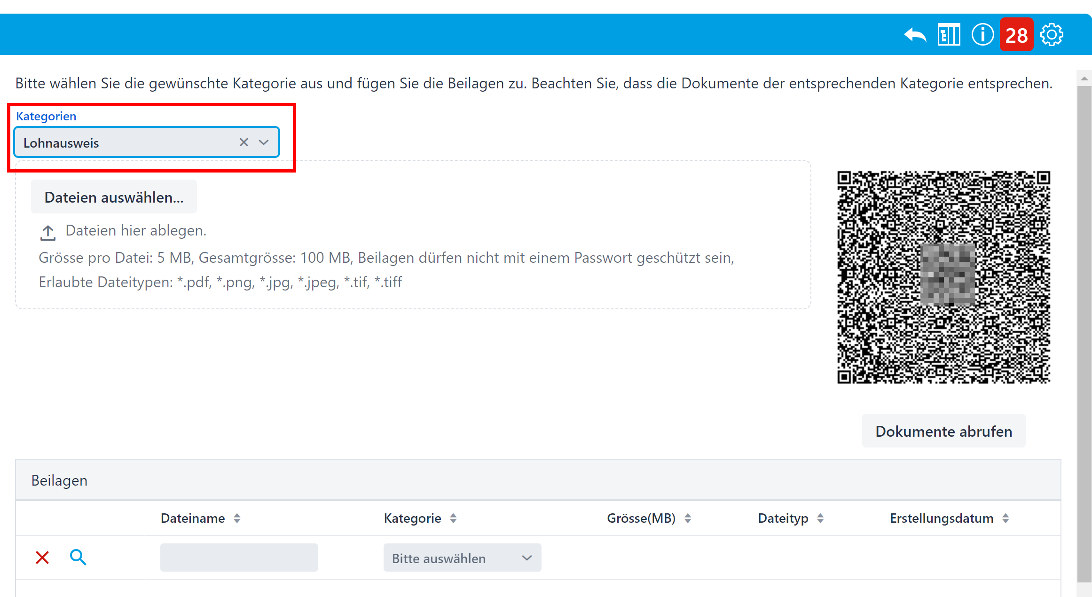The width and height of the screenshot is (1092, 597).
Task: Sort table by Grösse(MB) column
Action: click(x=688, y=518)
